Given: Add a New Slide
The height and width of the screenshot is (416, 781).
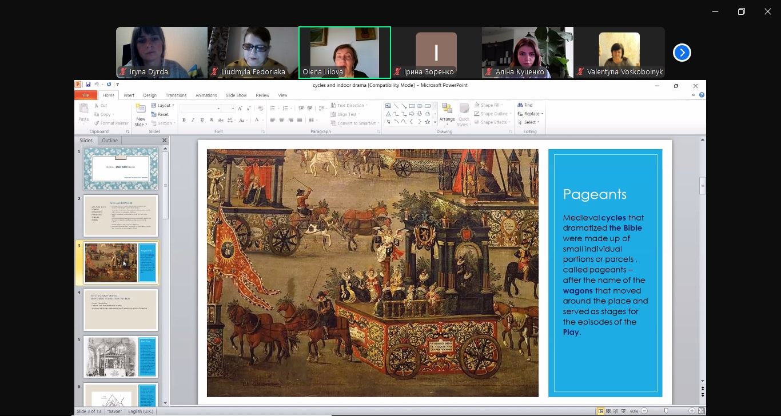Looking at the screenshot, I should [141, 115].
